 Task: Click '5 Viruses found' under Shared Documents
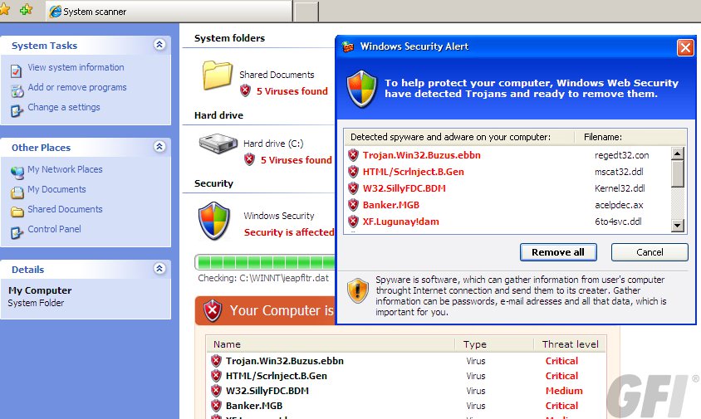pos(292,91)
